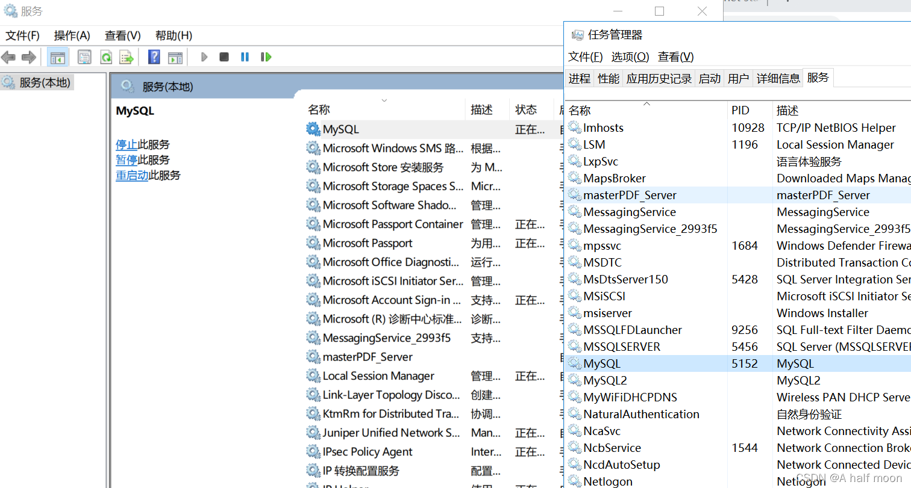Image resolution: width=911 pixels, height=488 pixels.
Task: Open the Properties toolbar icon in Services
Action: point(85,57)
